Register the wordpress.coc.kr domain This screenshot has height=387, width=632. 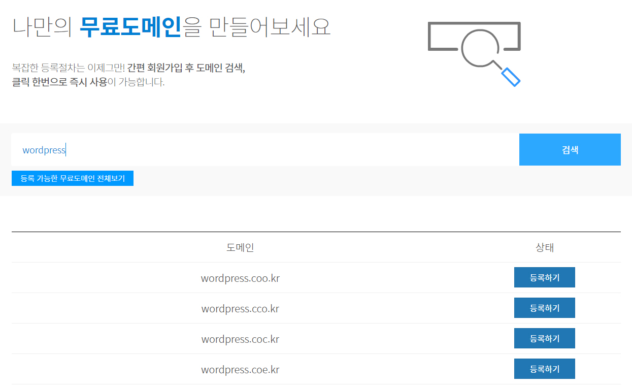[x=545, y=338]
